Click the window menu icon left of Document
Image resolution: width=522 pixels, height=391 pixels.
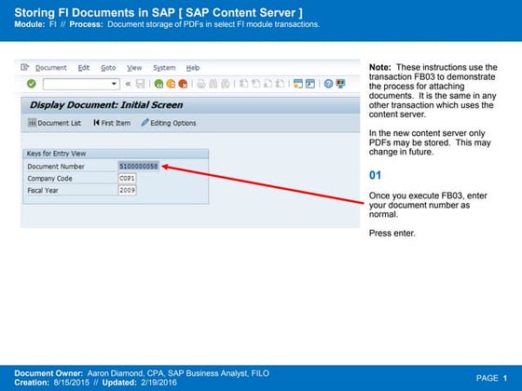pyautogui.click(x=24, y=67)
